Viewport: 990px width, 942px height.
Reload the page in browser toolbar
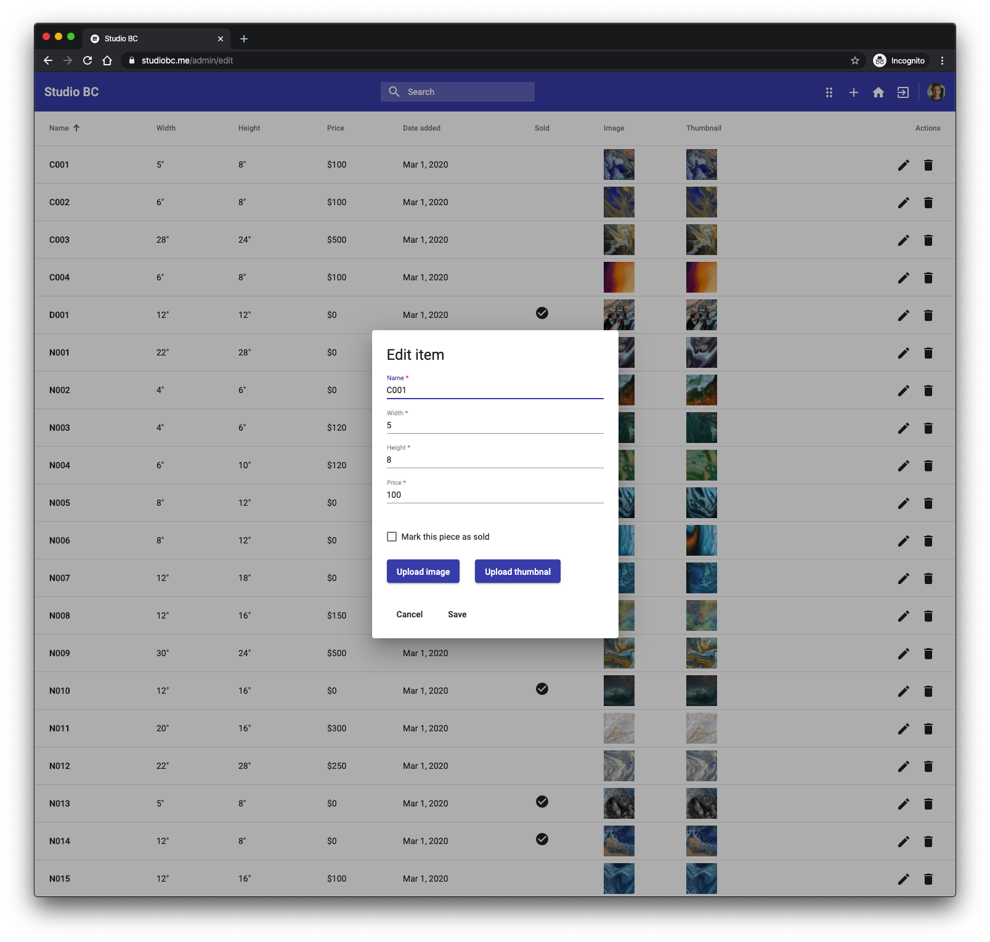click(x=87, y=60)
